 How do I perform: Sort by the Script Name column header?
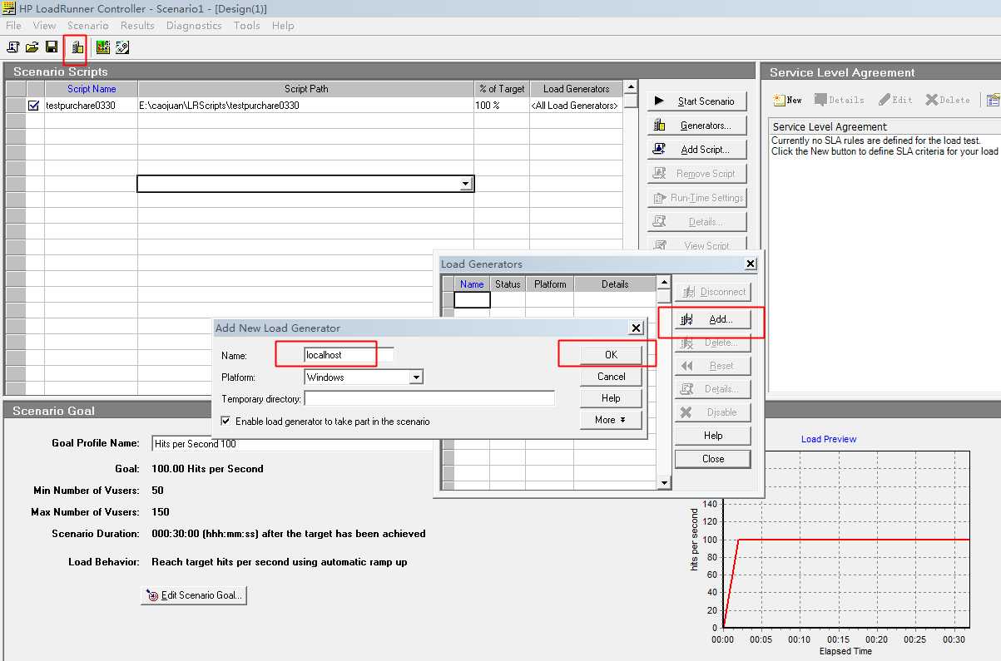[92, 89]
